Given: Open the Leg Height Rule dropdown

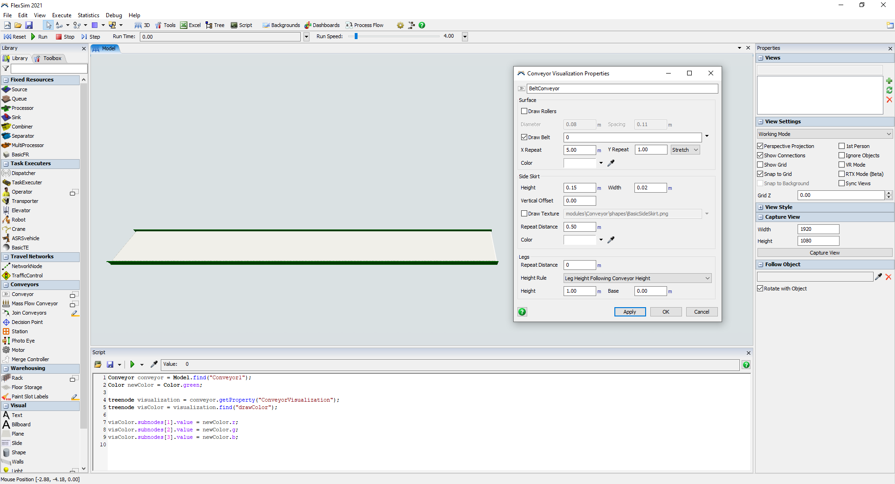Looking at the screenshot, I should tap(637, 278).
